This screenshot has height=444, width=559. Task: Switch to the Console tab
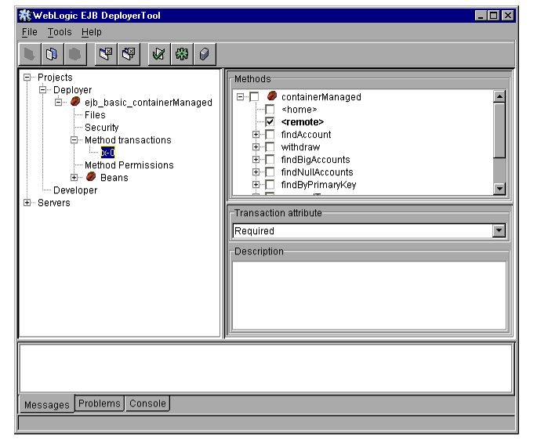click(x=147, y=403)
